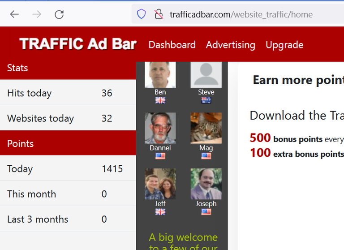The image size is (344, 250).
Task: Click Steve's placeholder avatar
Action: [206, 75]
